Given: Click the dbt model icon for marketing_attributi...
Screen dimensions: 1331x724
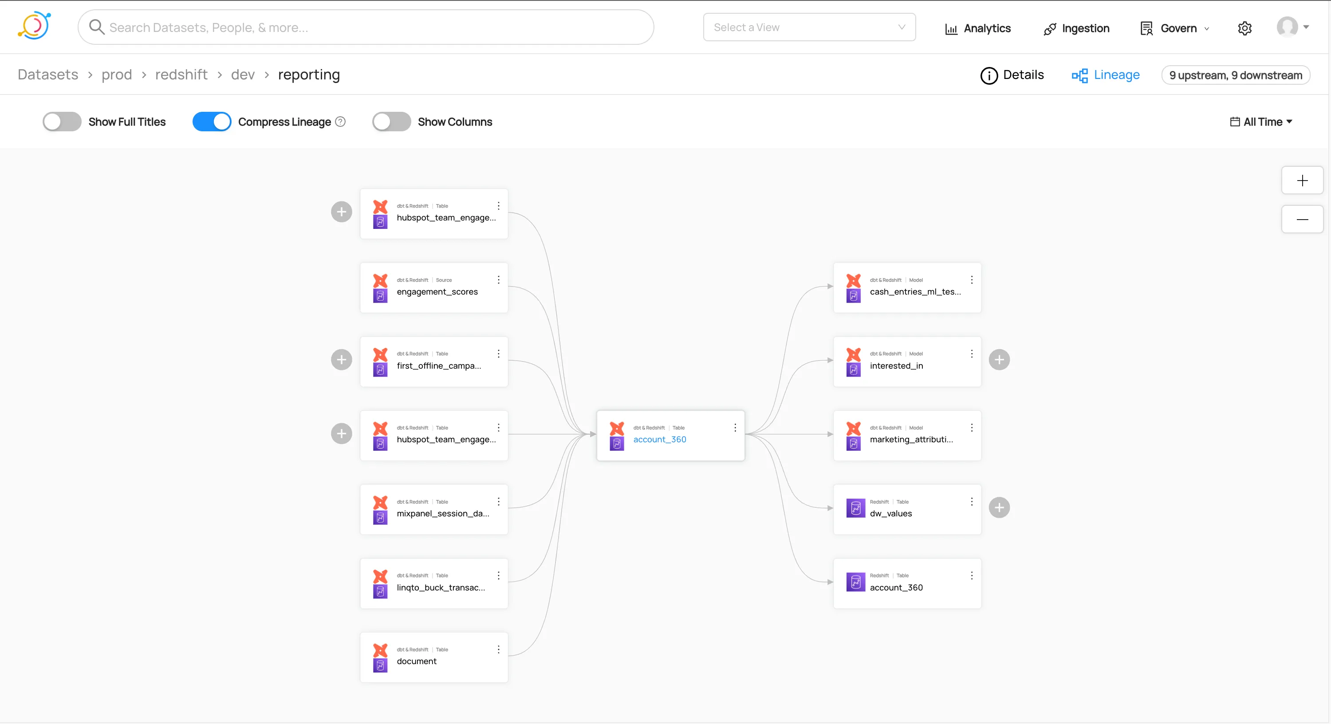Looking at the screenshot, I should (x=852, y=430).
